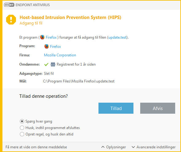Screen dimensions: 181x152
Task: Open 'Få mere at vide om denne meddelelse'
Action: click(x=36, y=147)
